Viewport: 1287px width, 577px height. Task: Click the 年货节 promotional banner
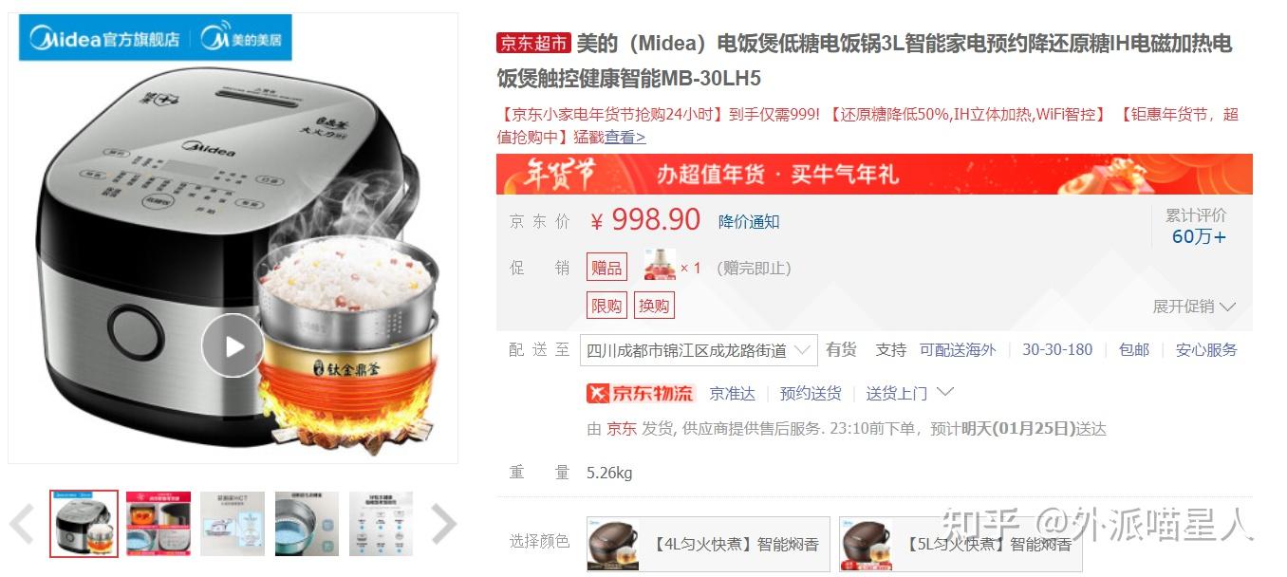click(874, 174)
